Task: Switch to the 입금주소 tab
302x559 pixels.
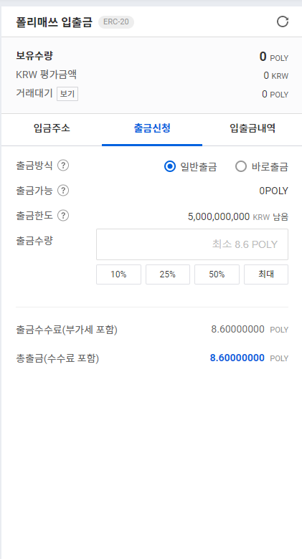Action: [x=52, y=128]
